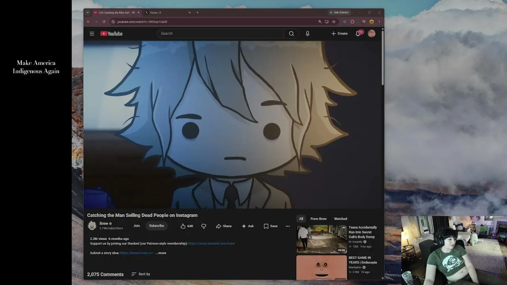Open the Chrome profile avatar
This screenshot has height=285, width=507.
[x=372, y=22]
